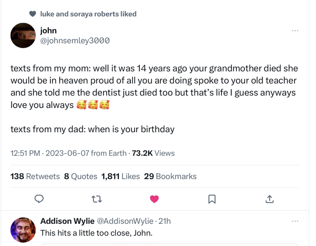316x246 pixels.
Task: Open the more options dots on john's tweet
Action: click(x=295, y=31)
